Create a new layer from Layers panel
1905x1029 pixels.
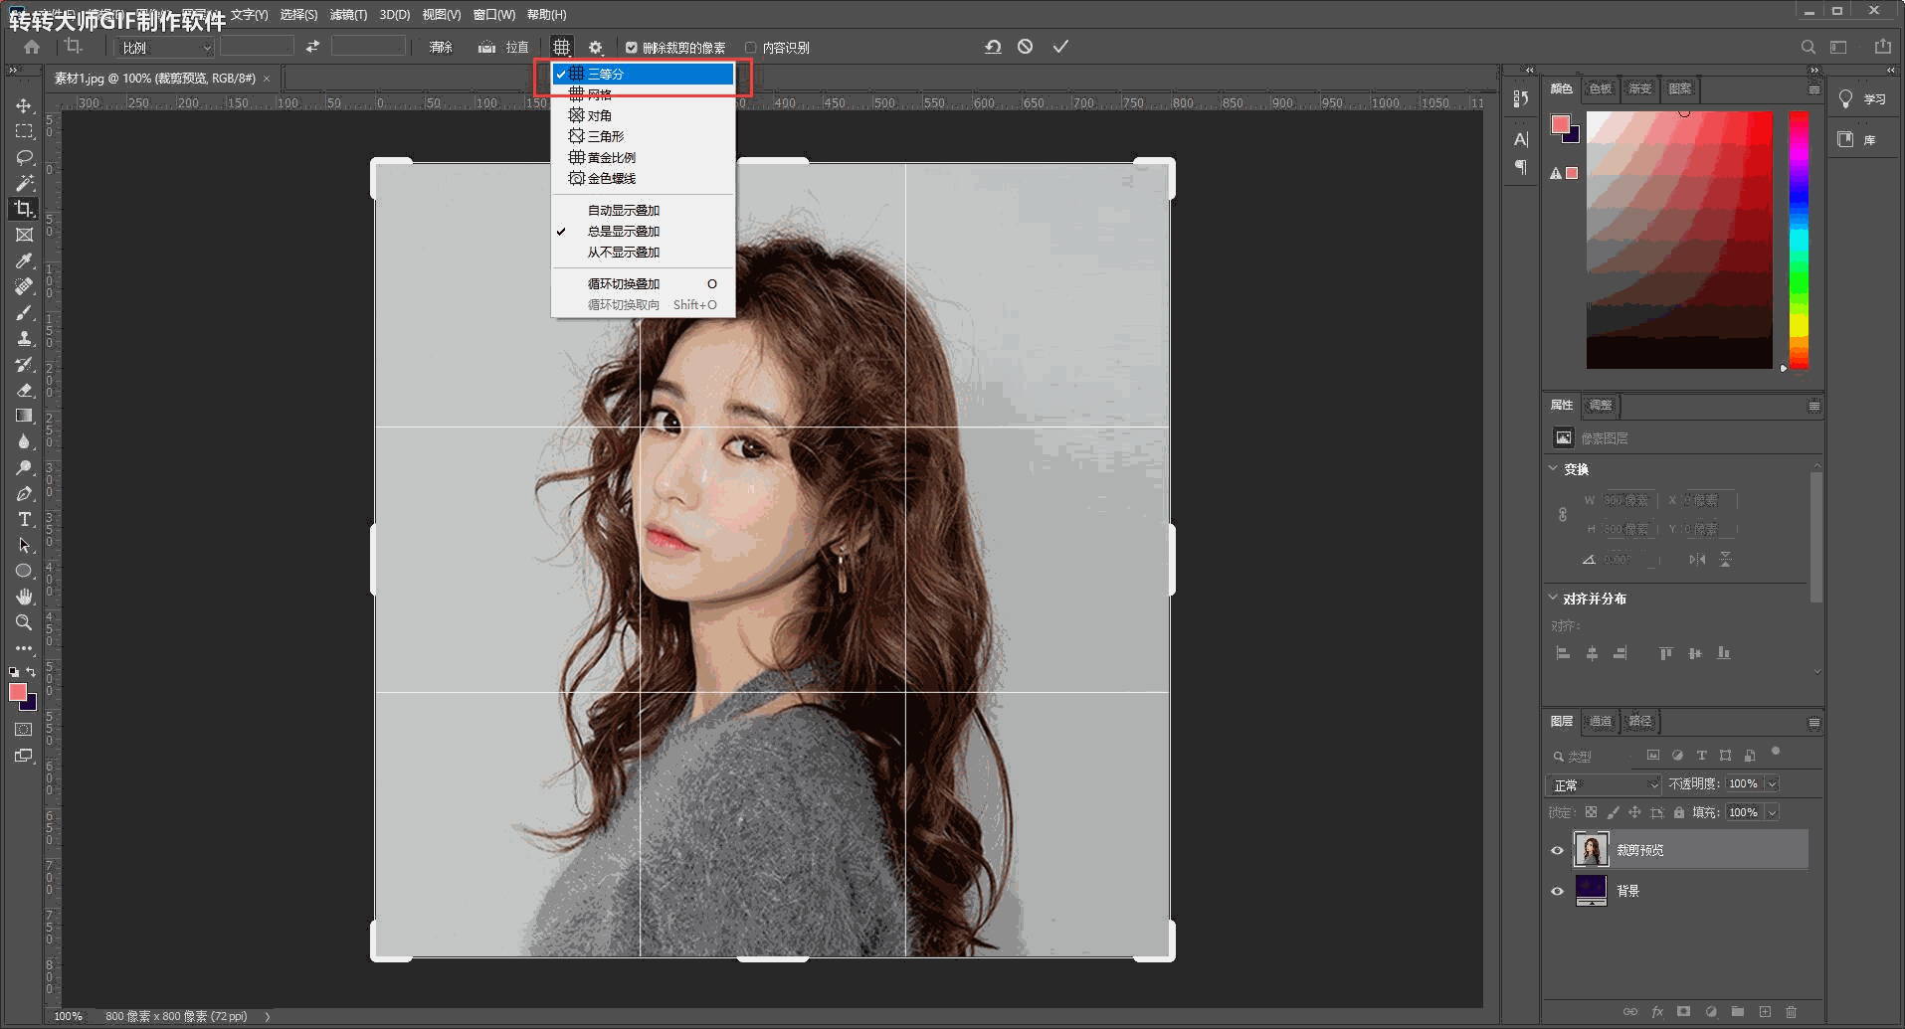[x=1765, y=1012]
